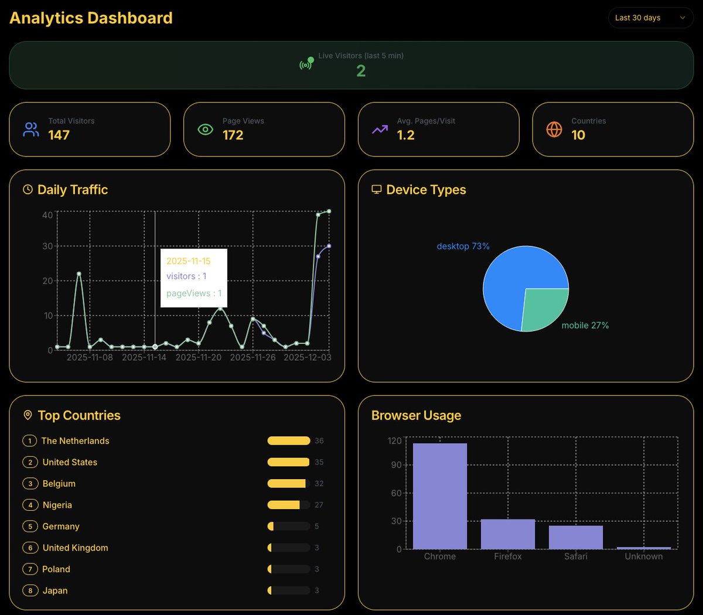Click the Daily Traffic clock icon

click(x=28, y=189)
